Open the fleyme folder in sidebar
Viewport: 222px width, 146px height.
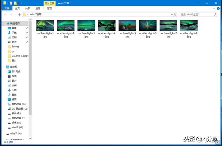(x=15, y=47)
